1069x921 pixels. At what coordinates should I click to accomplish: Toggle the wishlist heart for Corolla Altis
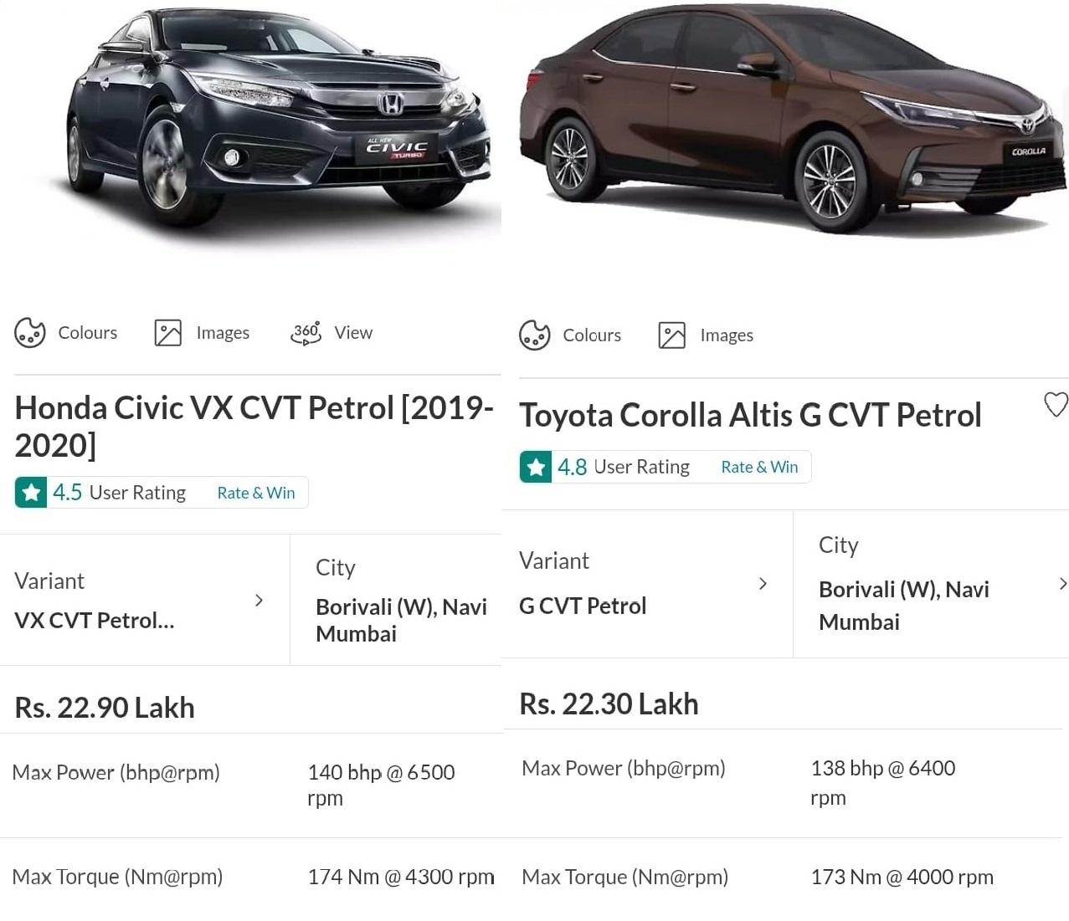tap(1056, 405)
